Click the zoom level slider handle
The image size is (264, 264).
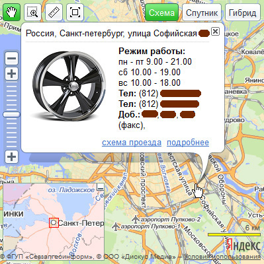tap(11, 114)
